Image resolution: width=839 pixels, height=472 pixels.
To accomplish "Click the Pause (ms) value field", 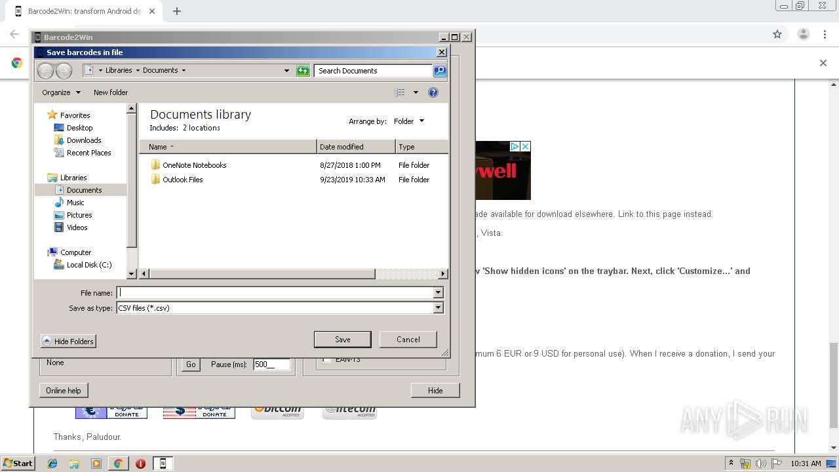I will (271, 364).
